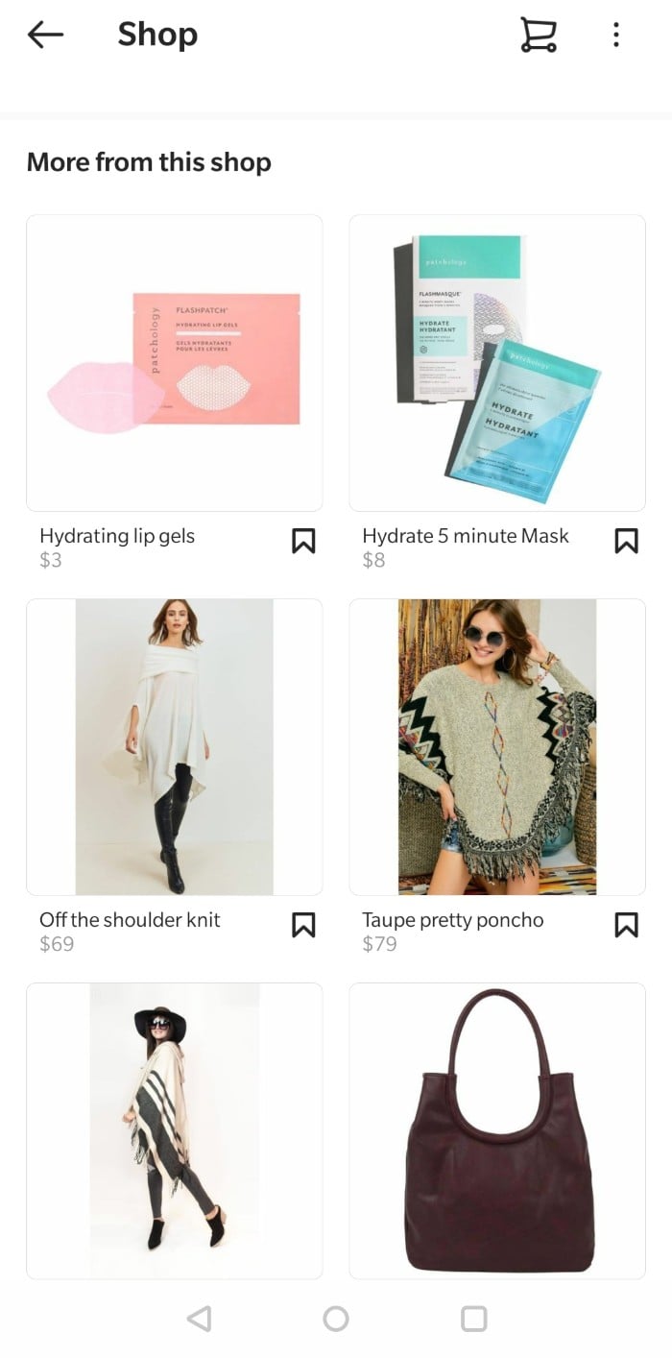View the Hydrate 5 minute Mask image

point(497,363)
